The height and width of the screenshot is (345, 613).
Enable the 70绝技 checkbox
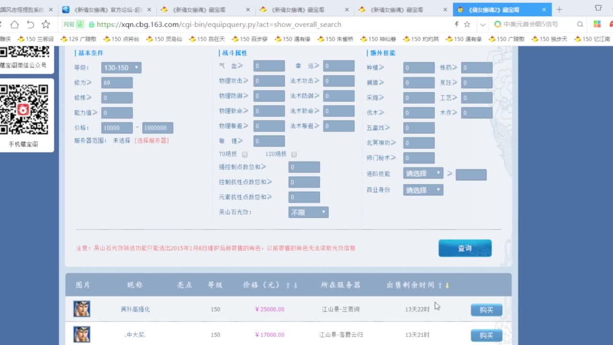coord(245,154)
